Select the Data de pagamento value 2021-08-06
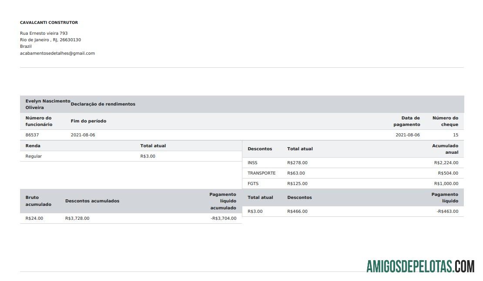The height and width of the screenshot is (281, 483). tap(407, 135)
